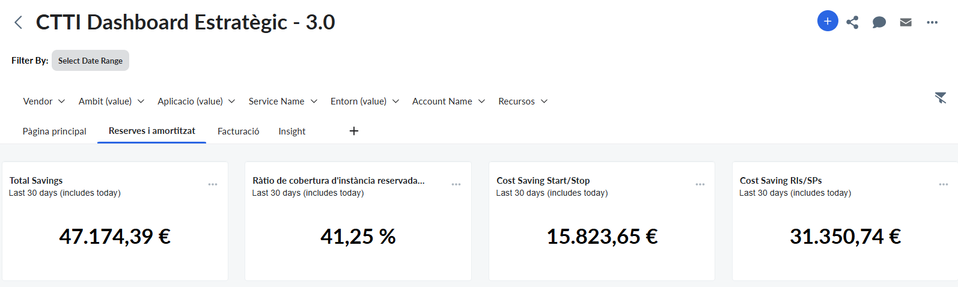Click the Filter By: label
This screenshot has width=958, height=287.
pos(30,61)
